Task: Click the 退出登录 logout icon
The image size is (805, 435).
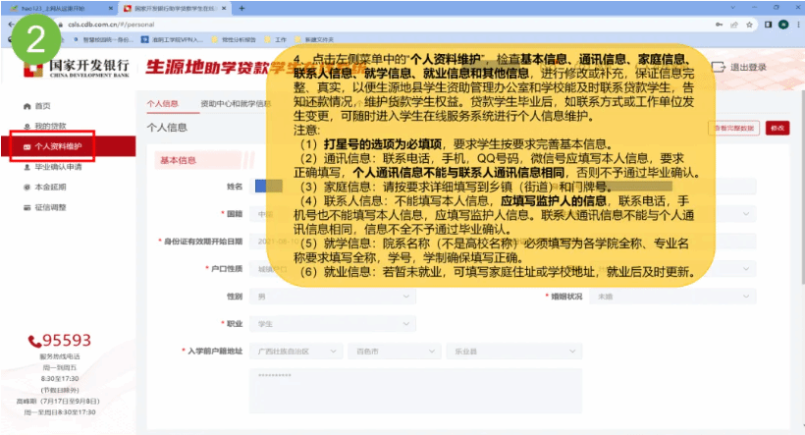Action: pyautogui.click(x=719, y=67)
